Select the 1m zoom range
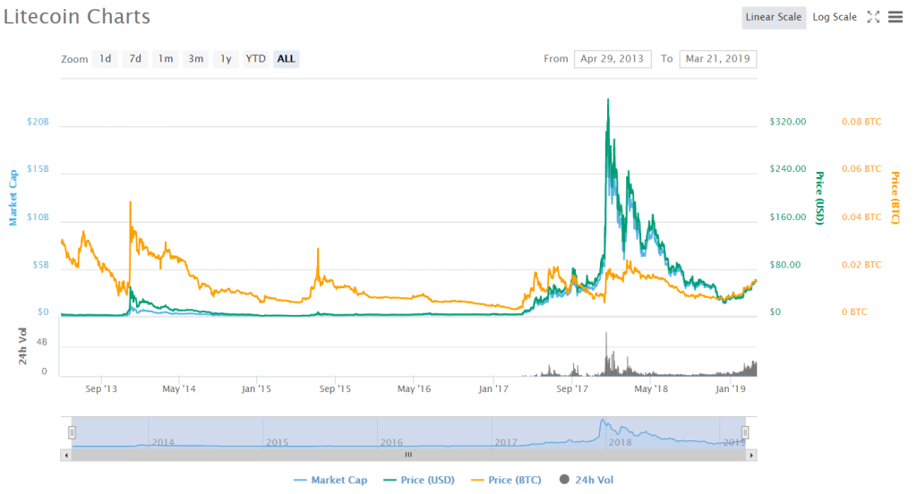The width and height of the screenshot is (917, 494). click(x=166, y=59)
